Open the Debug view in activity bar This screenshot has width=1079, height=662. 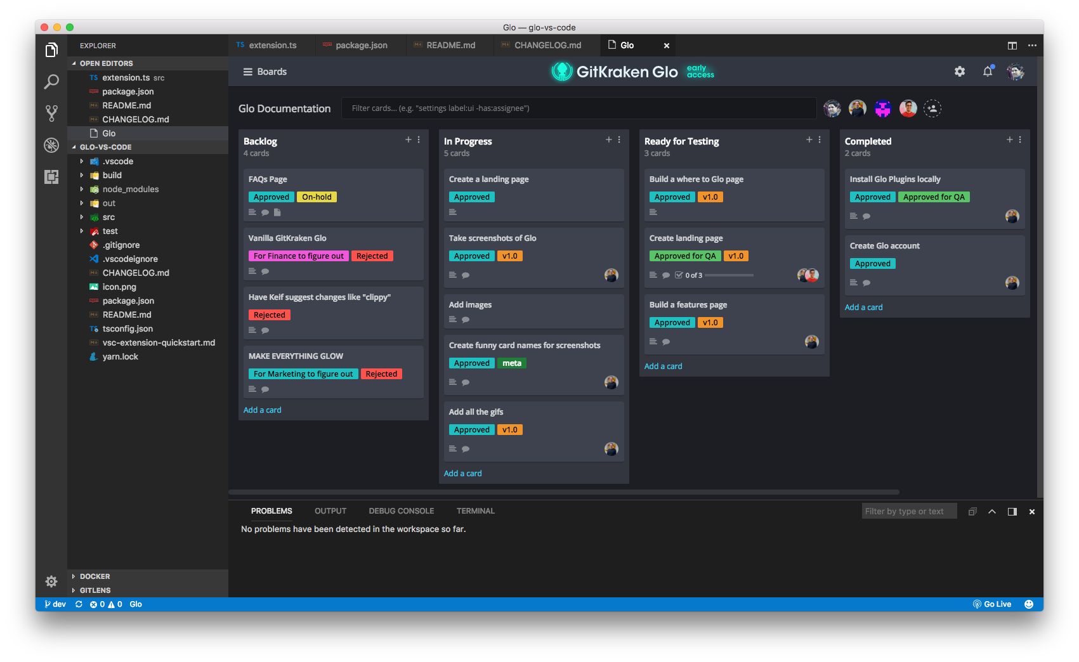pyautogui.click(x=51, y=145)
